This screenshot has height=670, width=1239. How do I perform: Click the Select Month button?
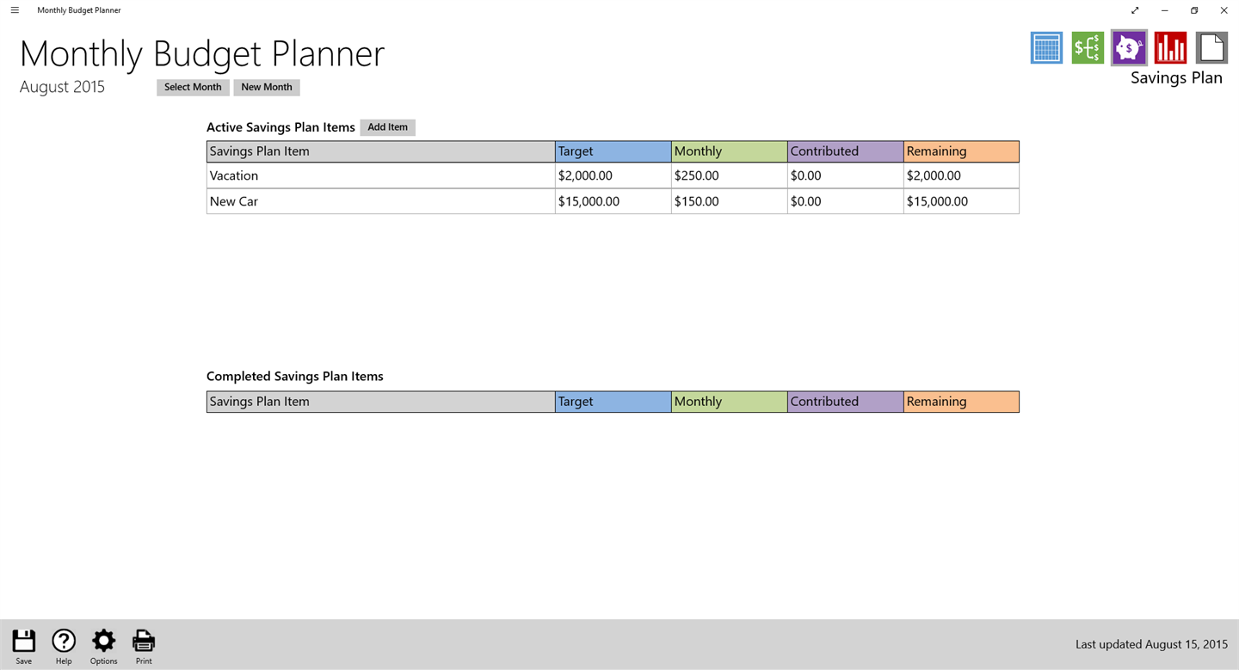coord(193,87)
